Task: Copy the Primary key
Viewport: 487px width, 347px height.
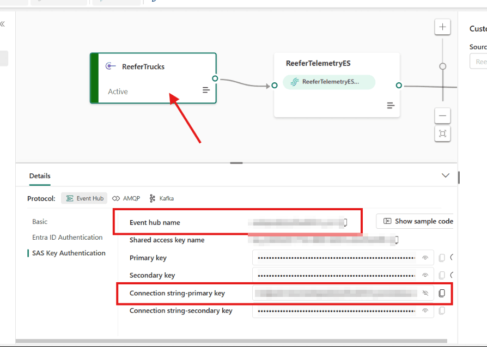Action: pyautogui.click(x=442, y=258)
